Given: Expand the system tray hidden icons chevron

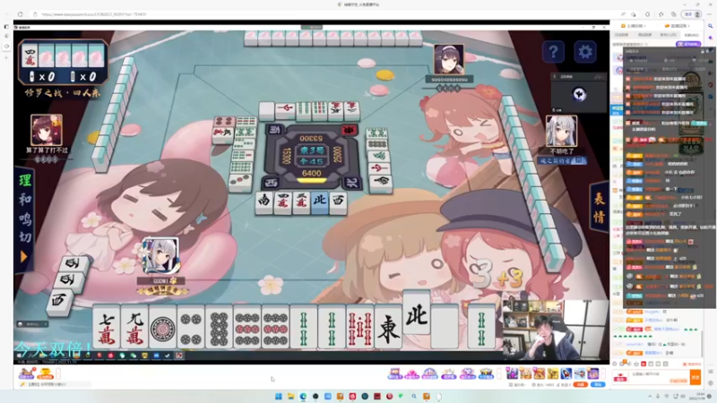Looking at the screenshot, I should pos(650,396).
